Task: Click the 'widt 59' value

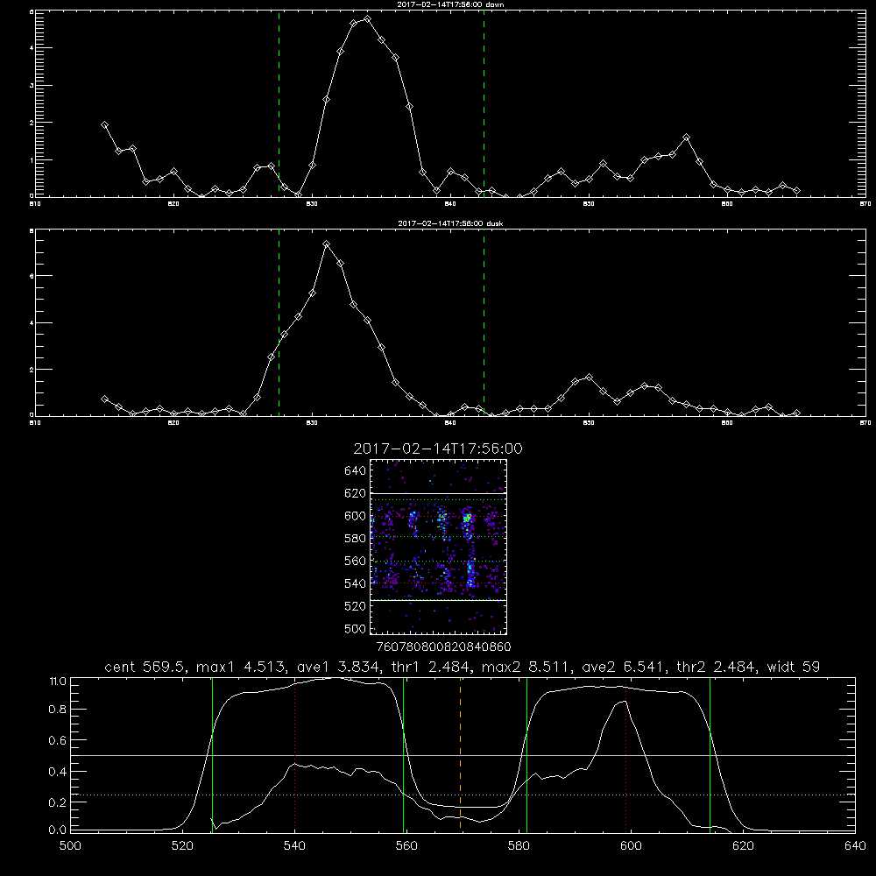Action: [794, 667]
